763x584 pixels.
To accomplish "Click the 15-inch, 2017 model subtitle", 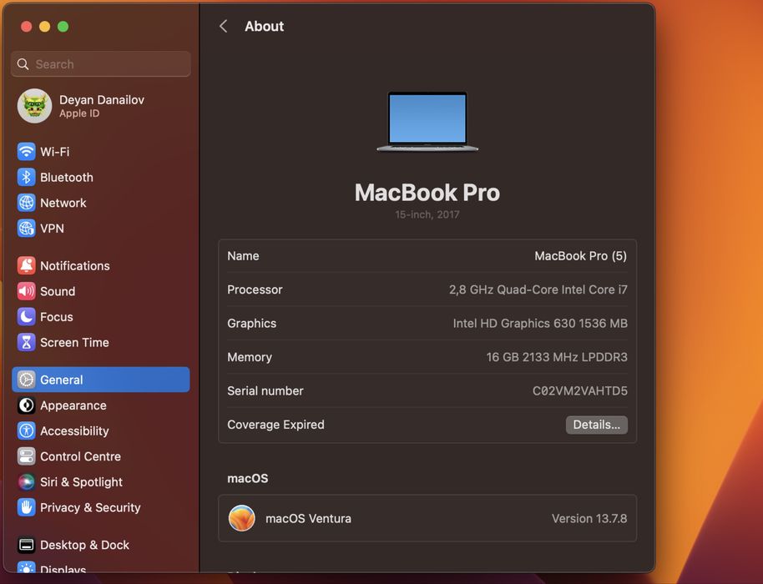I will tap(427, 214).
